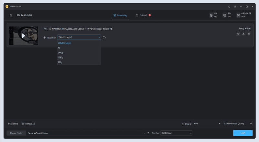
Task: Open the MP4 output format dropdown
Action: tap(207, 124)
